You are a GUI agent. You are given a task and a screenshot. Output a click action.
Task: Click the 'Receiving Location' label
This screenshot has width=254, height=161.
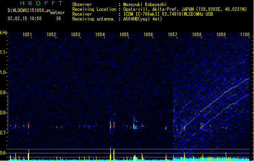[94, 9]
